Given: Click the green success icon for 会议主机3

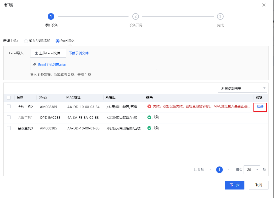Looking at the screenshot, I should coord(149,128).
